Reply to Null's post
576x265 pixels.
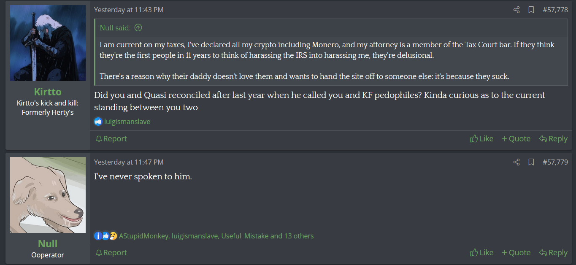pos(553,253)
